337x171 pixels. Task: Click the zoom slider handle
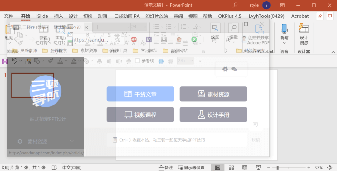[x=278, y=168]
